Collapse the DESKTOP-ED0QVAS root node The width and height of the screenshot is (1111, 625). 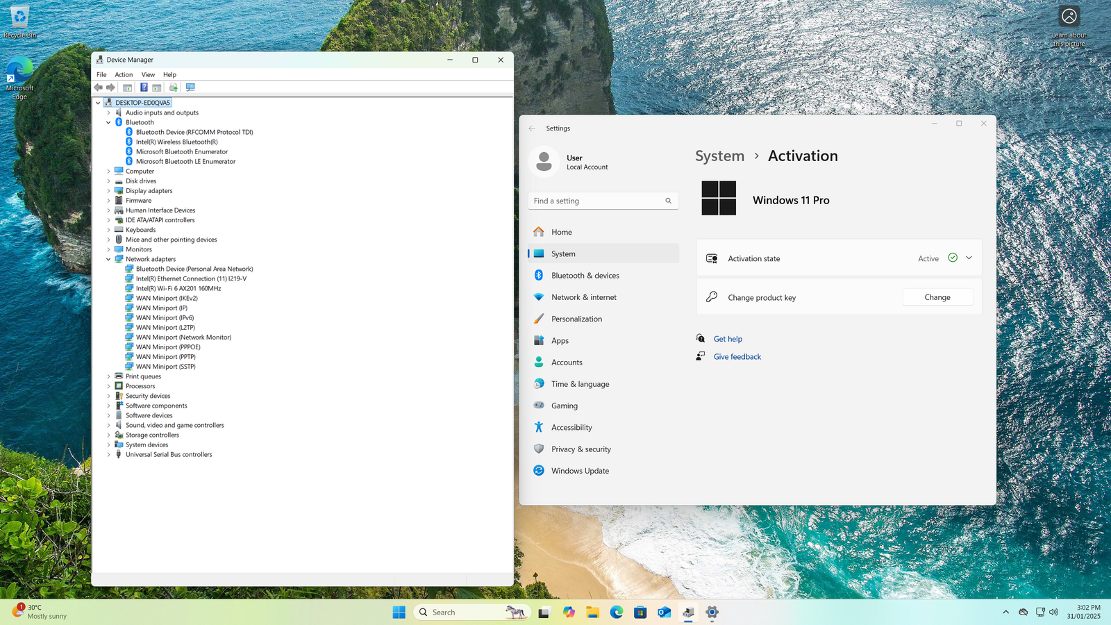98,103
